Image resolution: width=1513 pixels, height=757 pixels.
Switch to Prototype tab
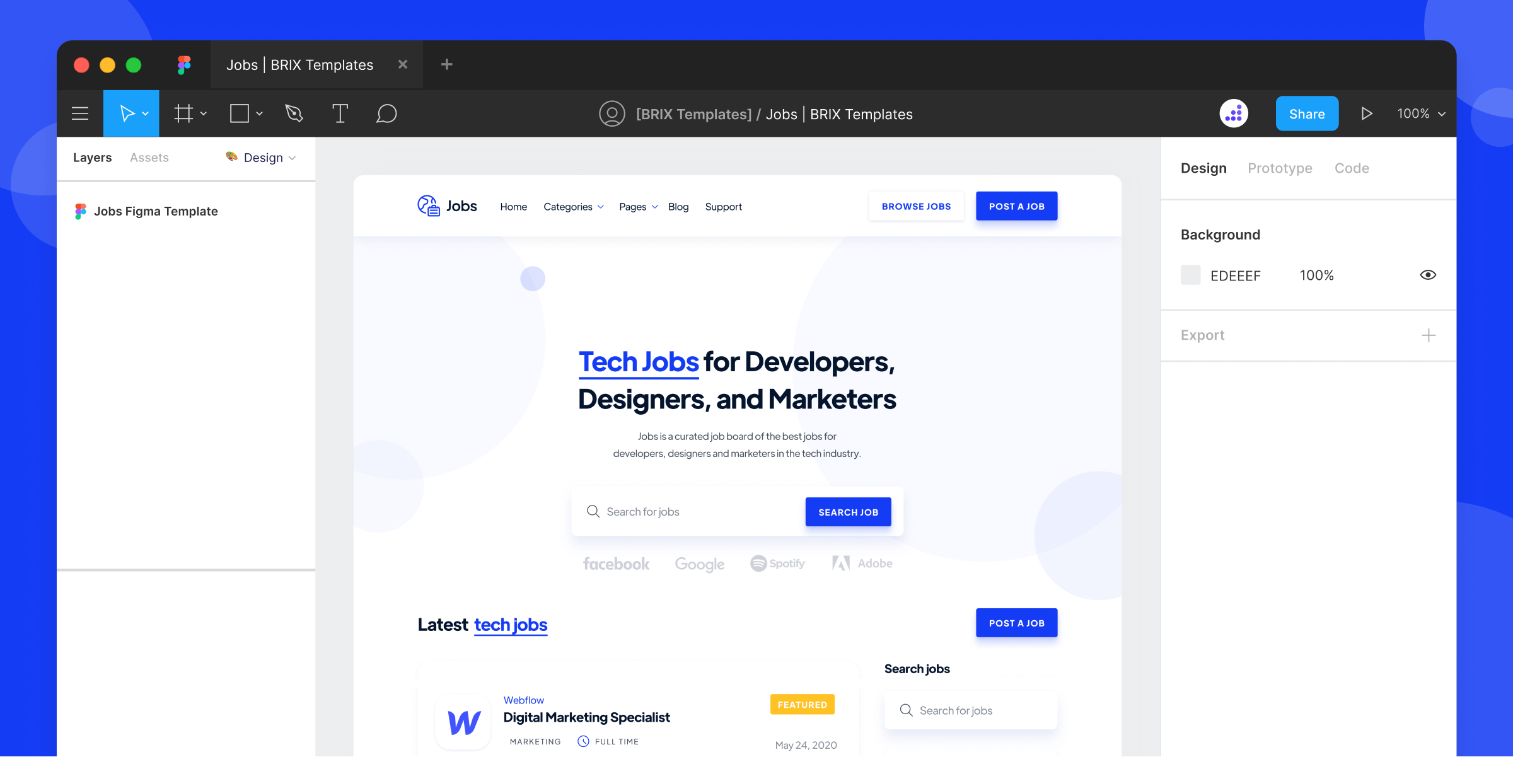point(1278,168)
